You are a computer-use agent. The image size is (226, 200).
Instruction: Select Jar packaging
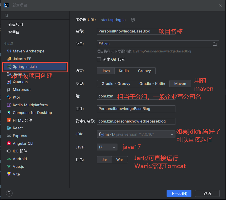click(x=104, y=160)
